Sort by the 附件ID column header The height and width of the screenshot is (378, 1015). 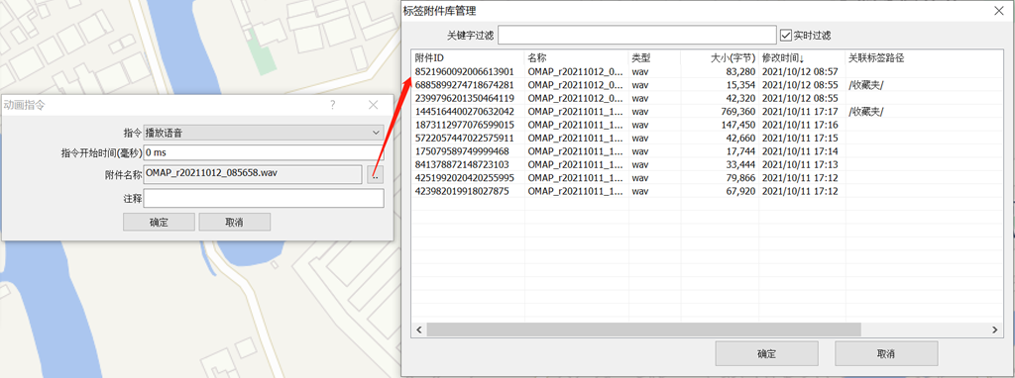(x=468, y=58)
